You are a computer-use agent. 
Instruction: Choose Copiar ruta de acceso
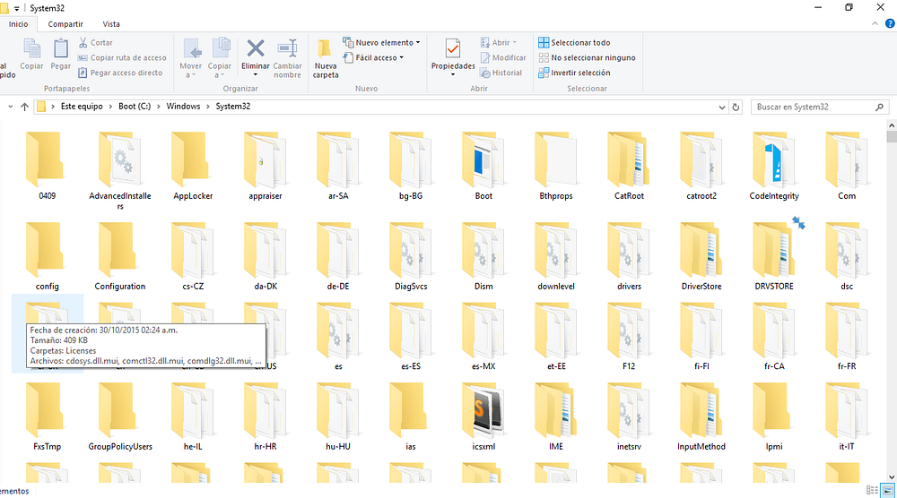click(122, 57)
